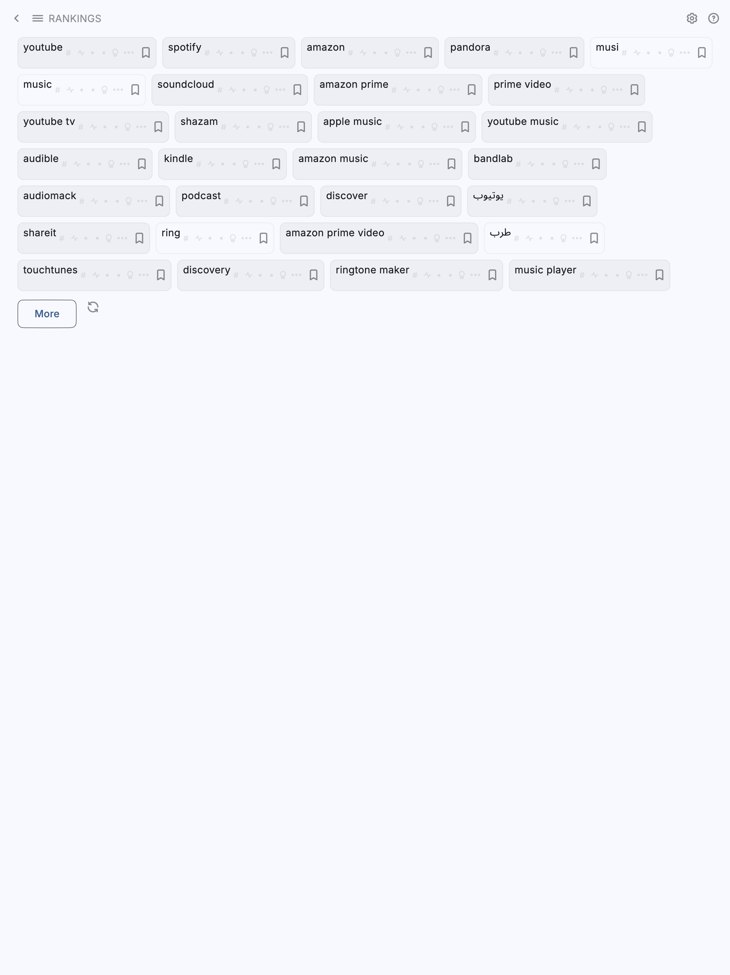Bookmark the spotify keyword
This screenshot has width=730, height=975.
[x=284, y=53]
